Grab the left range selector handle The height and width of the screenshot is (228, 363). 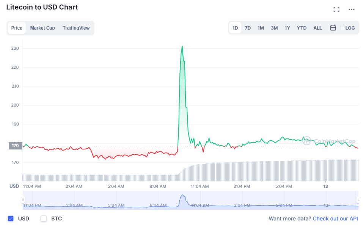tap(23, 200)
